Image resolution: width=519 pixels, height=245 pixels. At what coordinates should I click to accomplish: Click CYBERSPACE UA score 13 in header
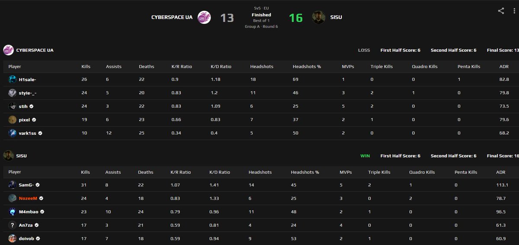pyautogui.click(x=227, y=18)
